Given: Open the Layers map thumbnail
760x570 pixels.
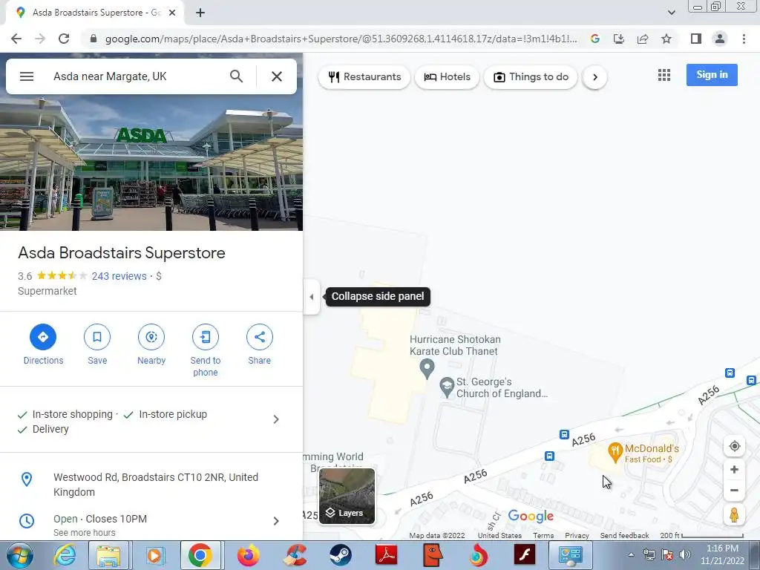Looking at the screenshot, I should 347,496.
